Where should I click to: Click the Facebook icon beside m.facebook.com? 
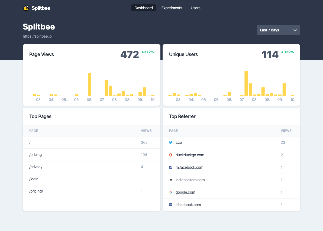coord(170,167)
